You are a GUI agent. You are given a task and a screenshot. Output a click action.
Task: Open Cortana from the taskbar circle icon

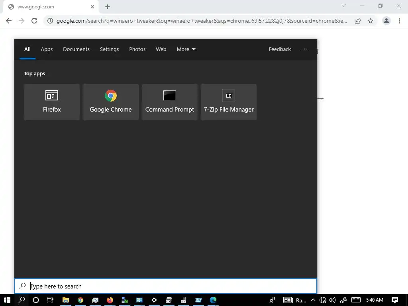click(x=36, y=300)
